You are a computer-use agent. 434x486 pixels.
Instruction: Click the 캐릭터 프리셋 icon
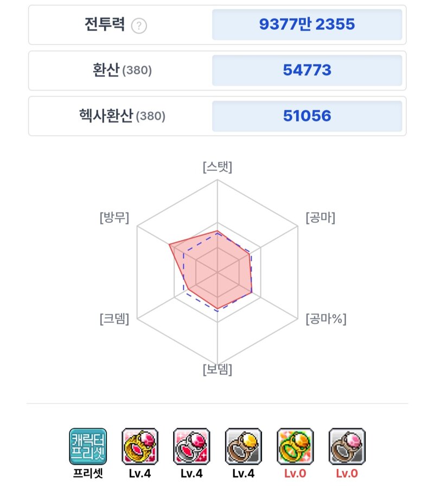[88, 446]
